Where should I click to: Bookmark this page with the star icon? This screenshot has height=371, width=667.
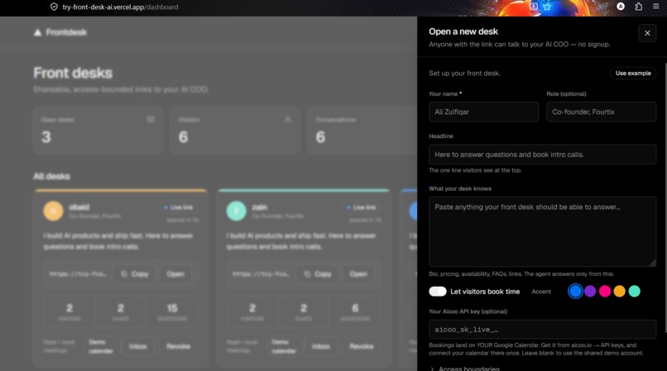click(547, 7)
